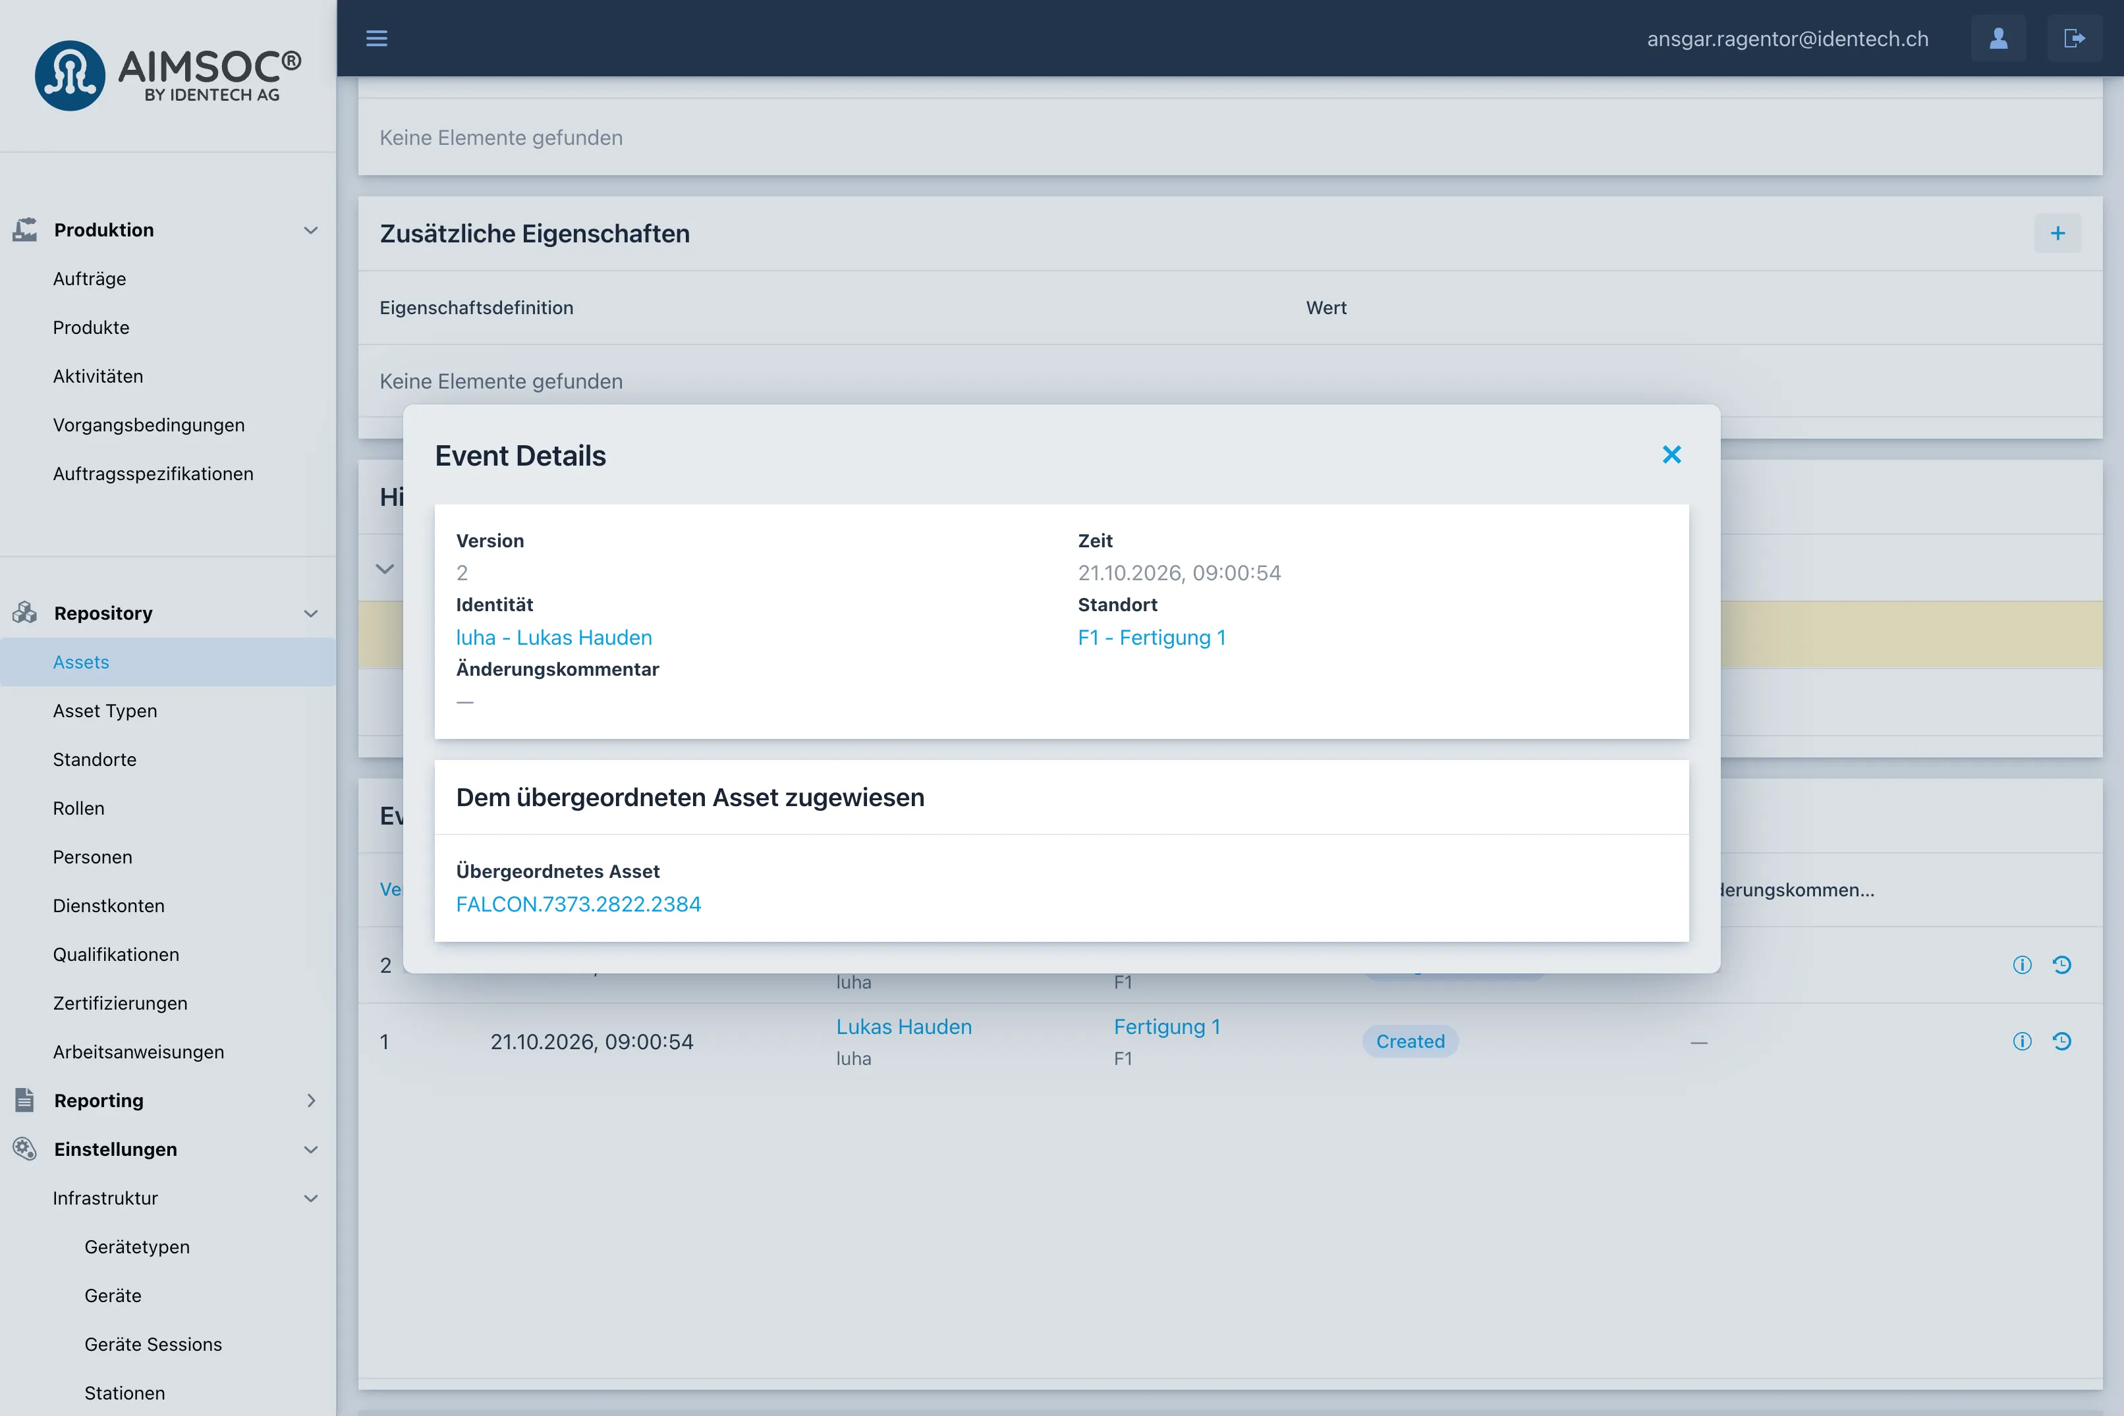Viewport: 2124px width, 1416px height.
Task: Close the Event Details dialog
Action: [1671, 454]
